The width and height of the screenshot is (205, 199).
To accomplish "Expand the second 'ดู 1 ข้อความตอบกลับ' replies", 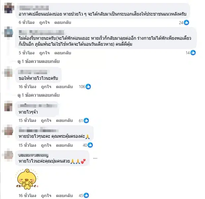I will click(x=38, y=95).
